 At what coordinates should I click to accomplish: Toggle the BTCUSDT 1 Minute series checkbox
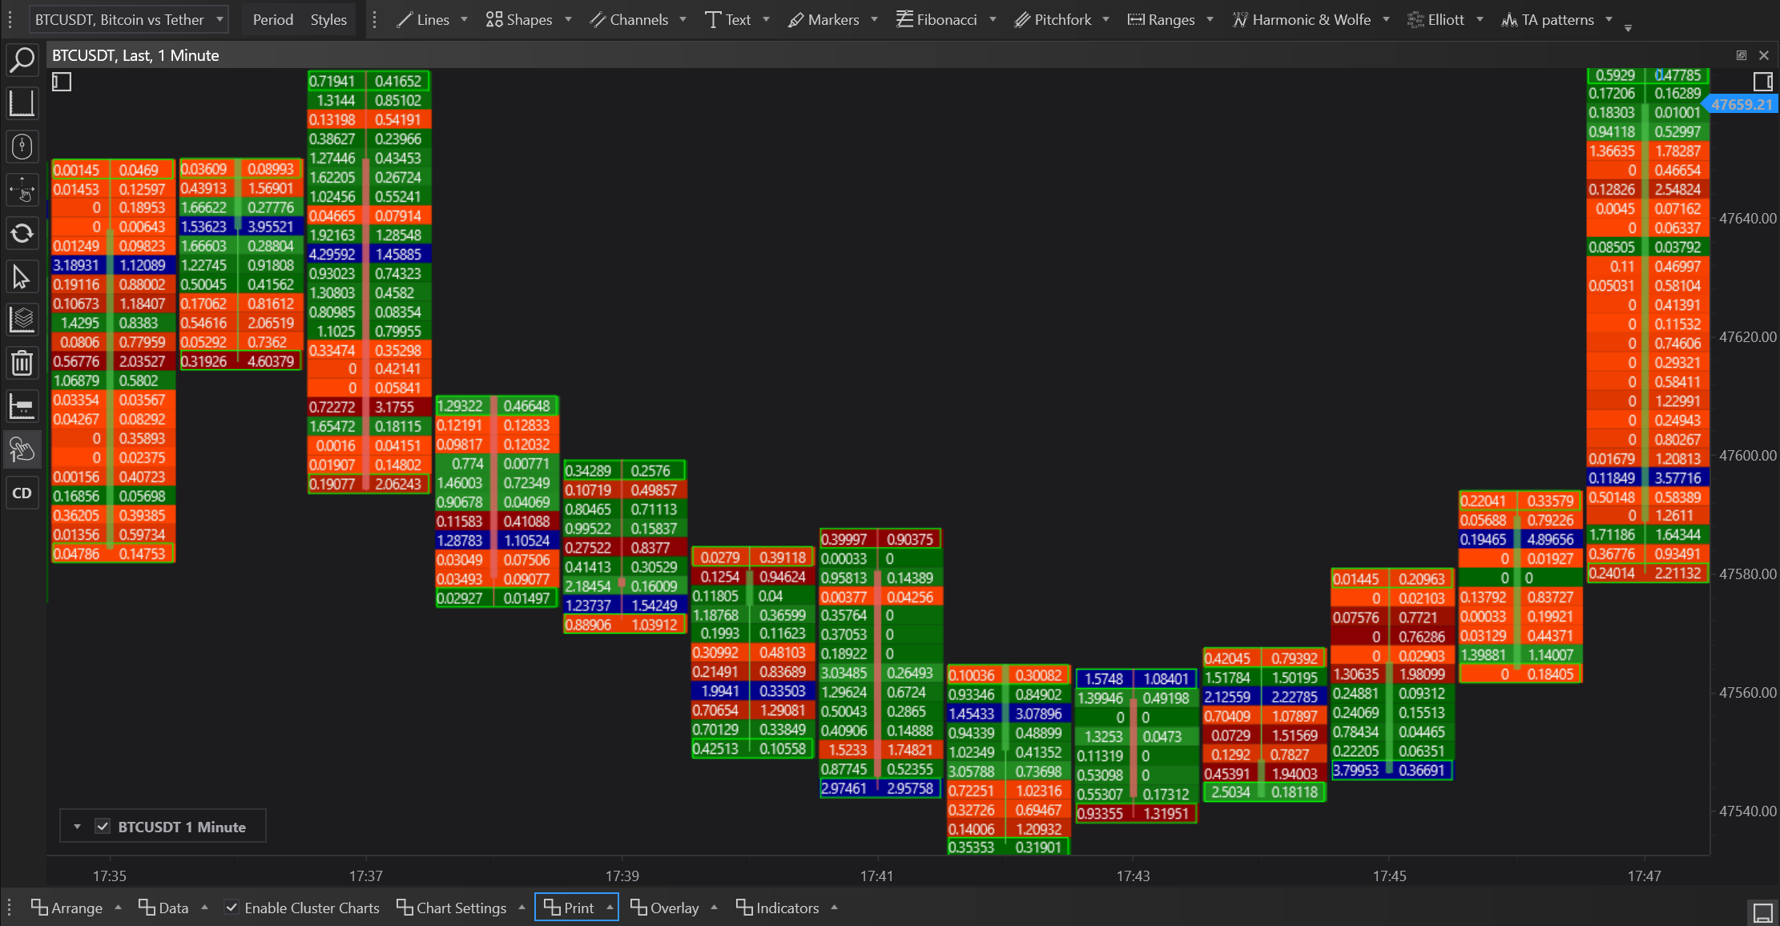[103, 827]
